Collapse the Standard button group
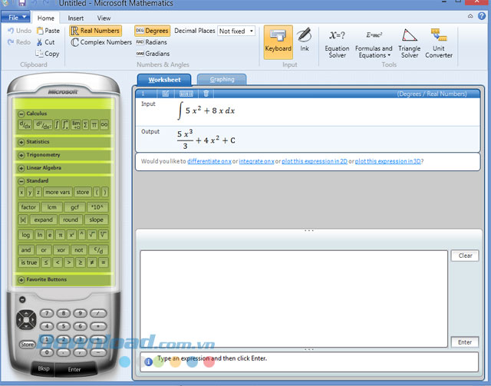491x386 pixels. (21, 181)
